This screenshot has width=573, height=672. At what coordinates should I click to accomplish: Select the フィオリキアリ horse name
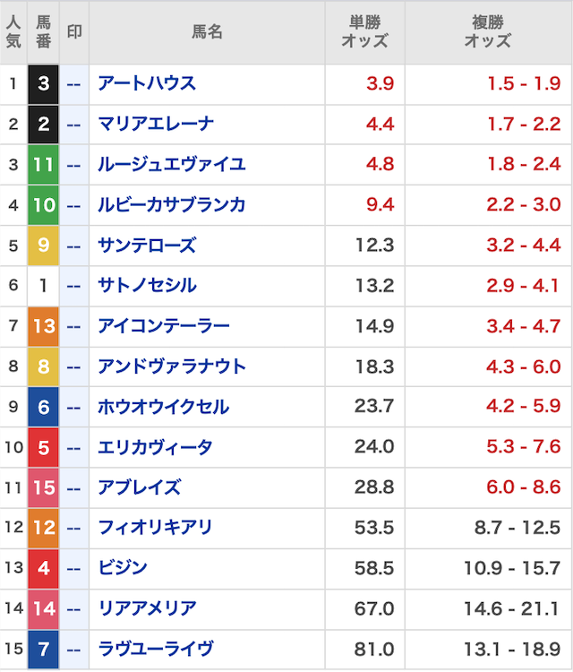point(155,528)
